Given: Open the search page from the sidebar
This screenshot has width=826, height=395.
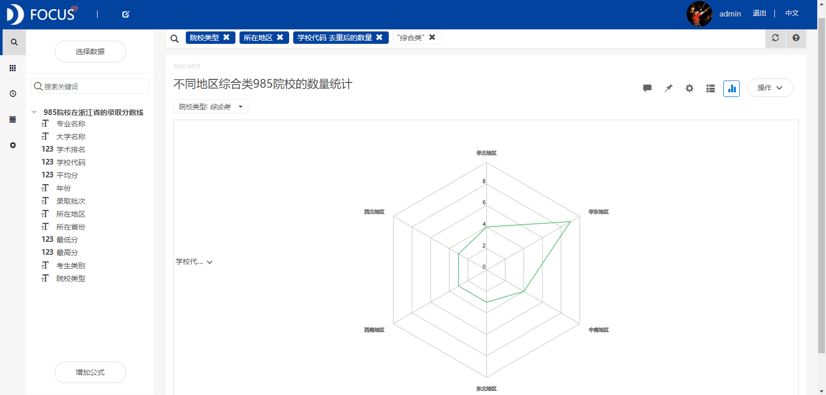Looking at the screenshot, I should 14,42.
